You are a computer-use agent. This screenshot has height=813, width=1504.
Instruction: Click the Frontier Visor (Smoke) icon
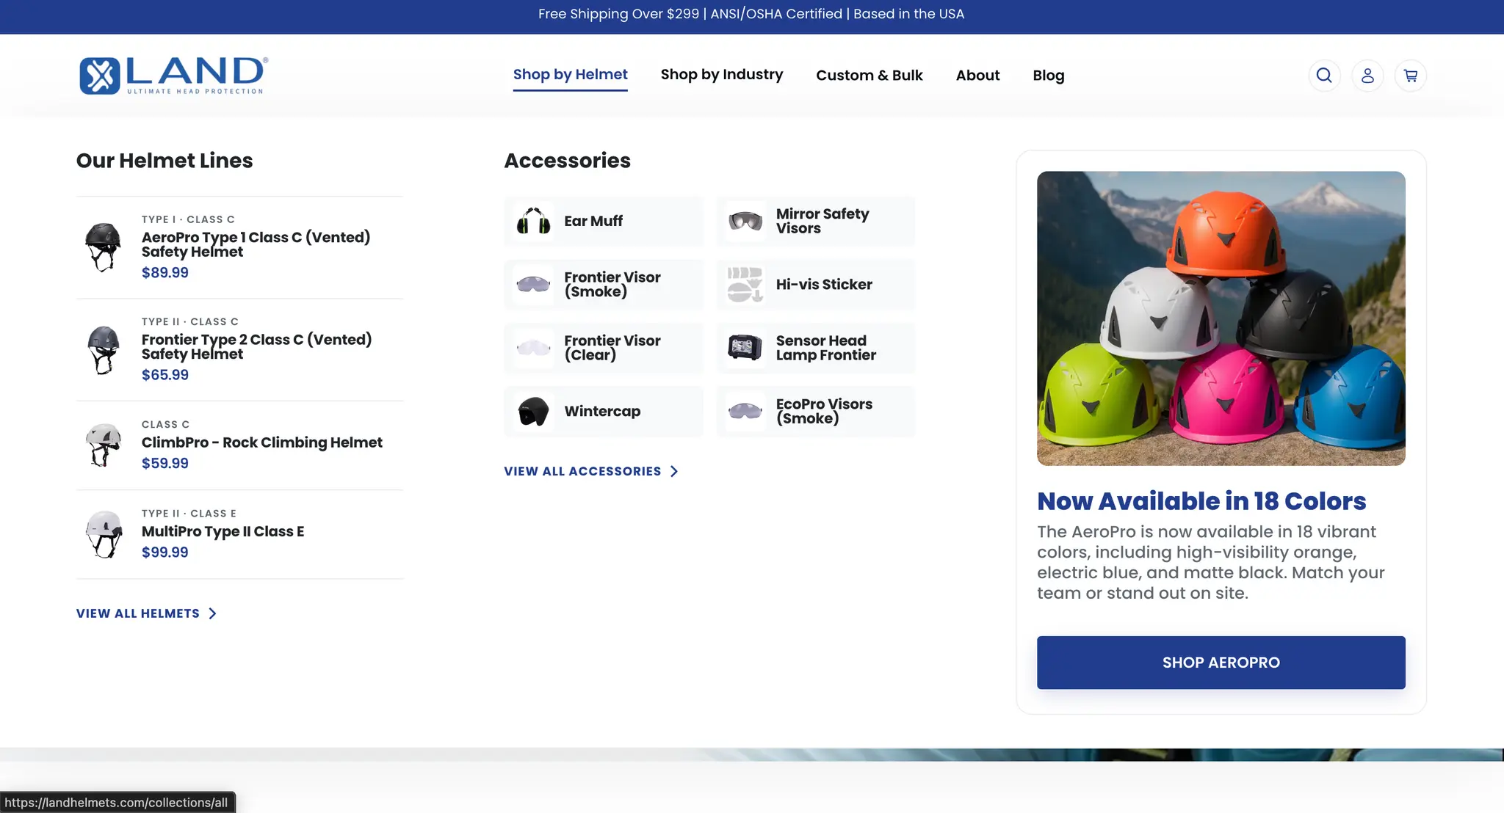tap(534, 285)
